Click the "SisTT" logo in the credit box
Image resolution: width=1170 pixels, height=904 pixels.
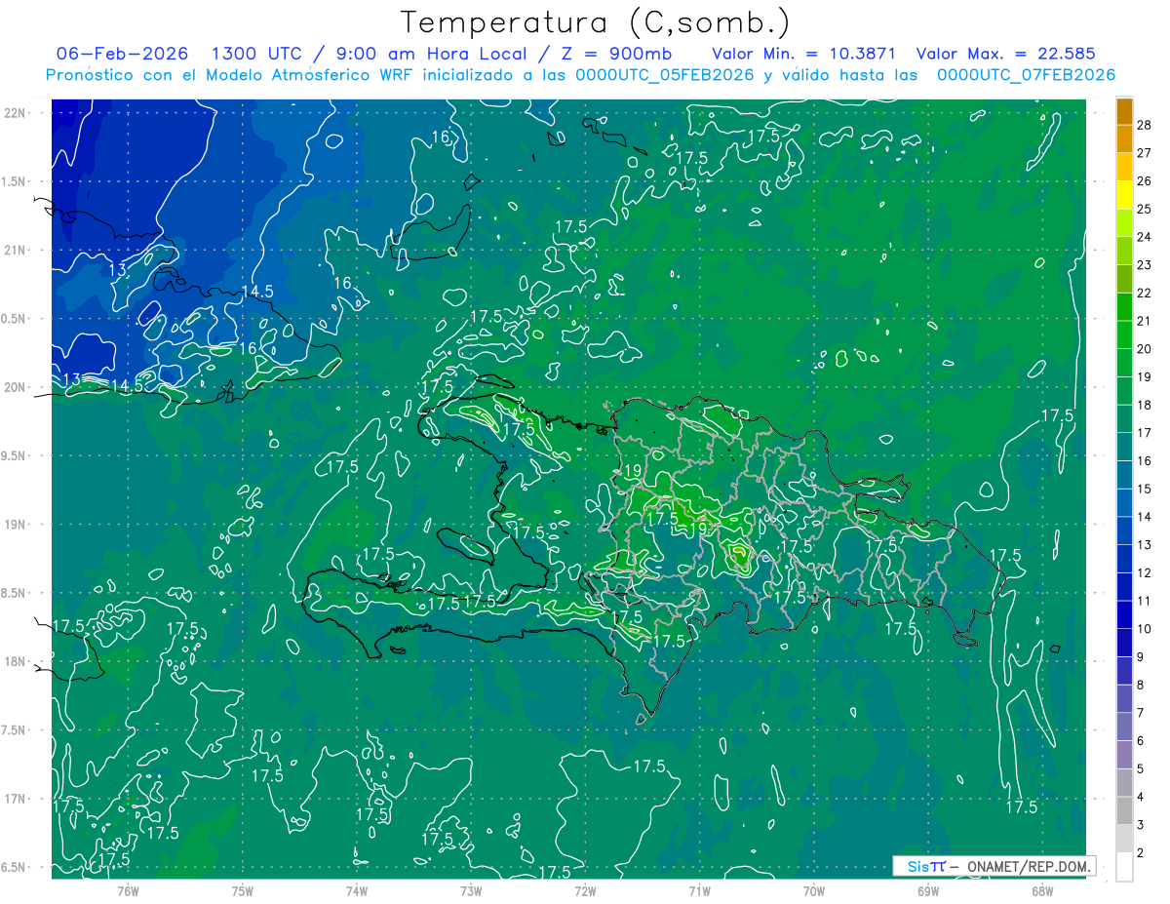click(926, 866)
